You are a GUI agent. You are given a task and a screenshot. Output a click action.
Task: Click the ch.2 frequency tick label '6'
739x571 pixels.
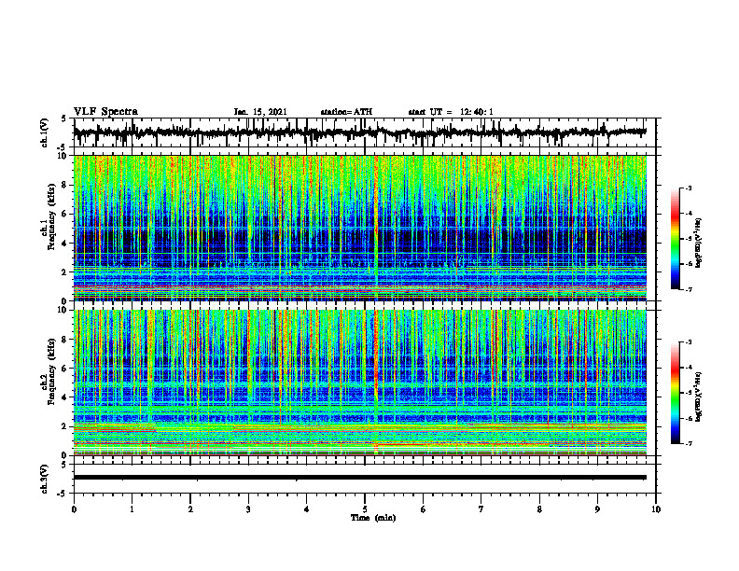coord(65,369)
